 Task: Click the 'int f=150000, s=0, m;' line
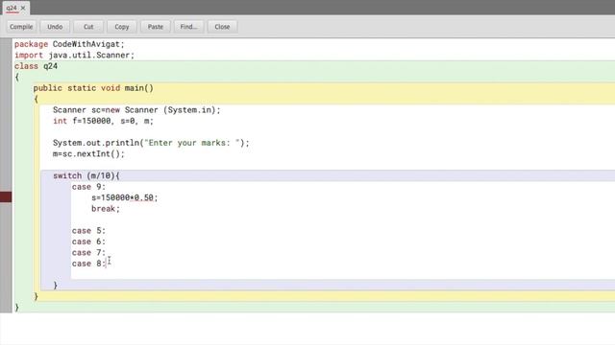click(103, 121)
